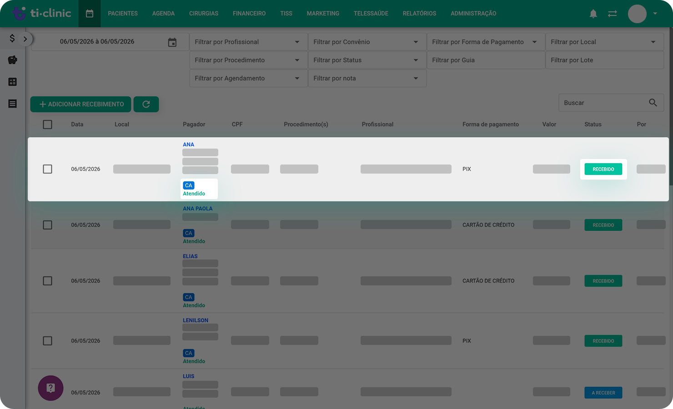Viewport: 673px width, 409px height.
Task: Click the Forma de pagamento column header
Action: coord(491,125)
